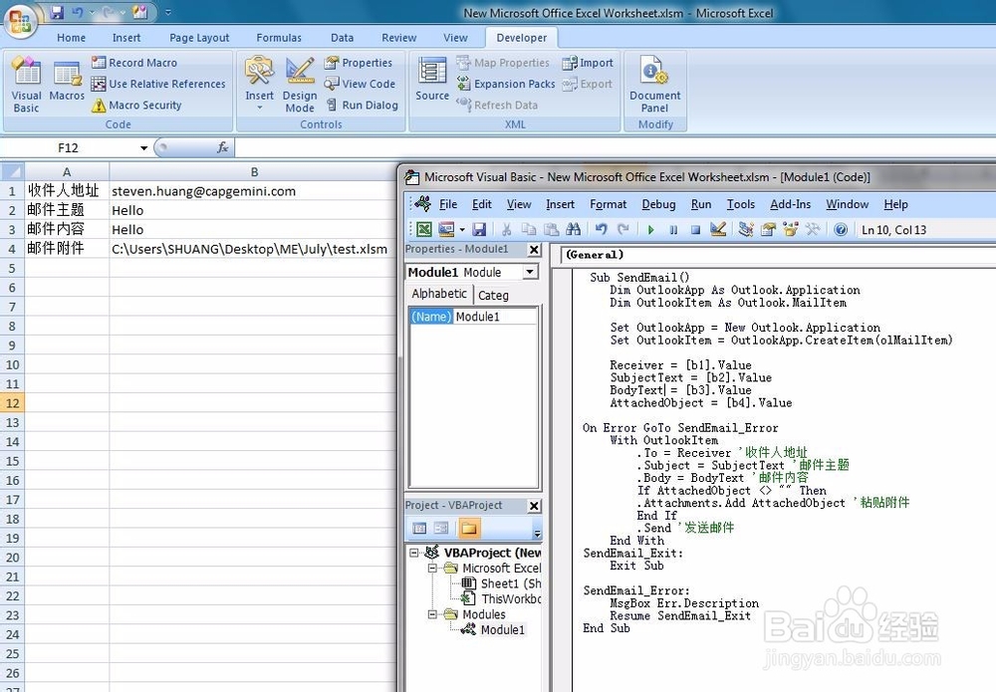Run the macro with the green play icon
This screenshot has height=692, width=996.
pos(650,230)
